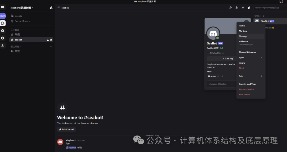Select the stephenxi server icon in server rail
The width and height of the screenshot is (287, 152).
tap(3, 16)
